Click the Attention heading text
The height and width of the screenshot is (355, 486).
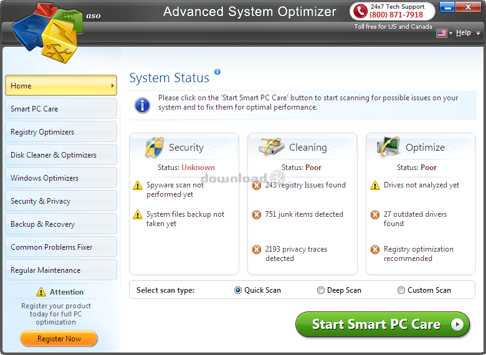point(66,292)
